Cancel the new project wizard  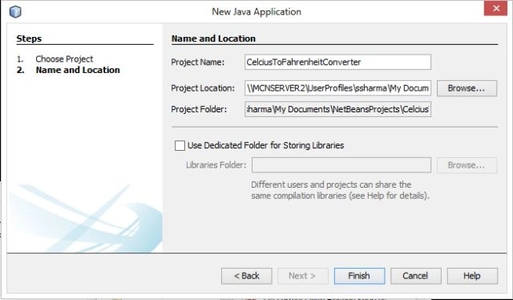pyautogui.click(x=415, y=276)
